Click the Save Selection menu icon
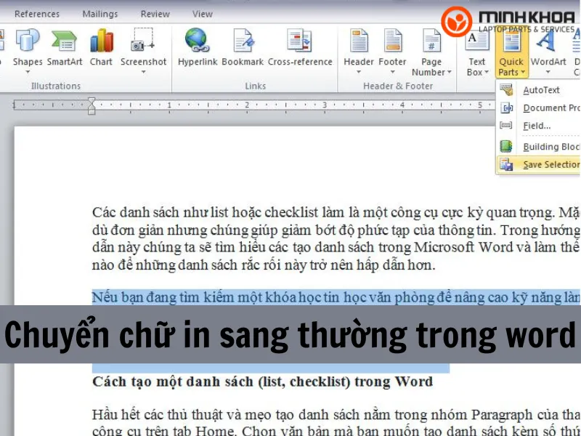Viewport: 581px width, 436px height. click(506, 164)
